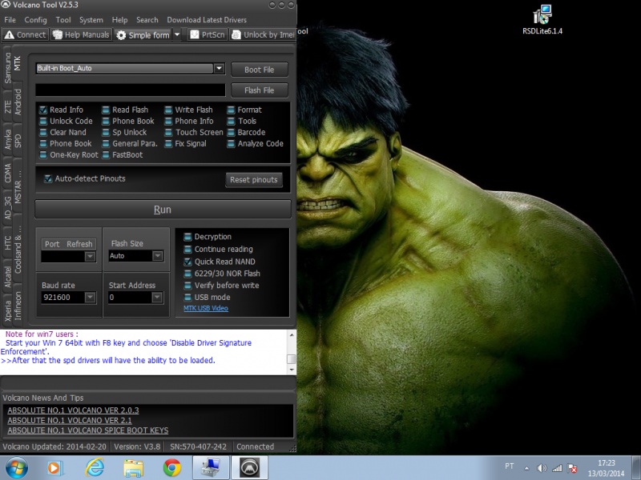Viewport: 641px width, 480px height.
Task: Toggle Quick Read NAND checkbox
Action: click(187, 262)
